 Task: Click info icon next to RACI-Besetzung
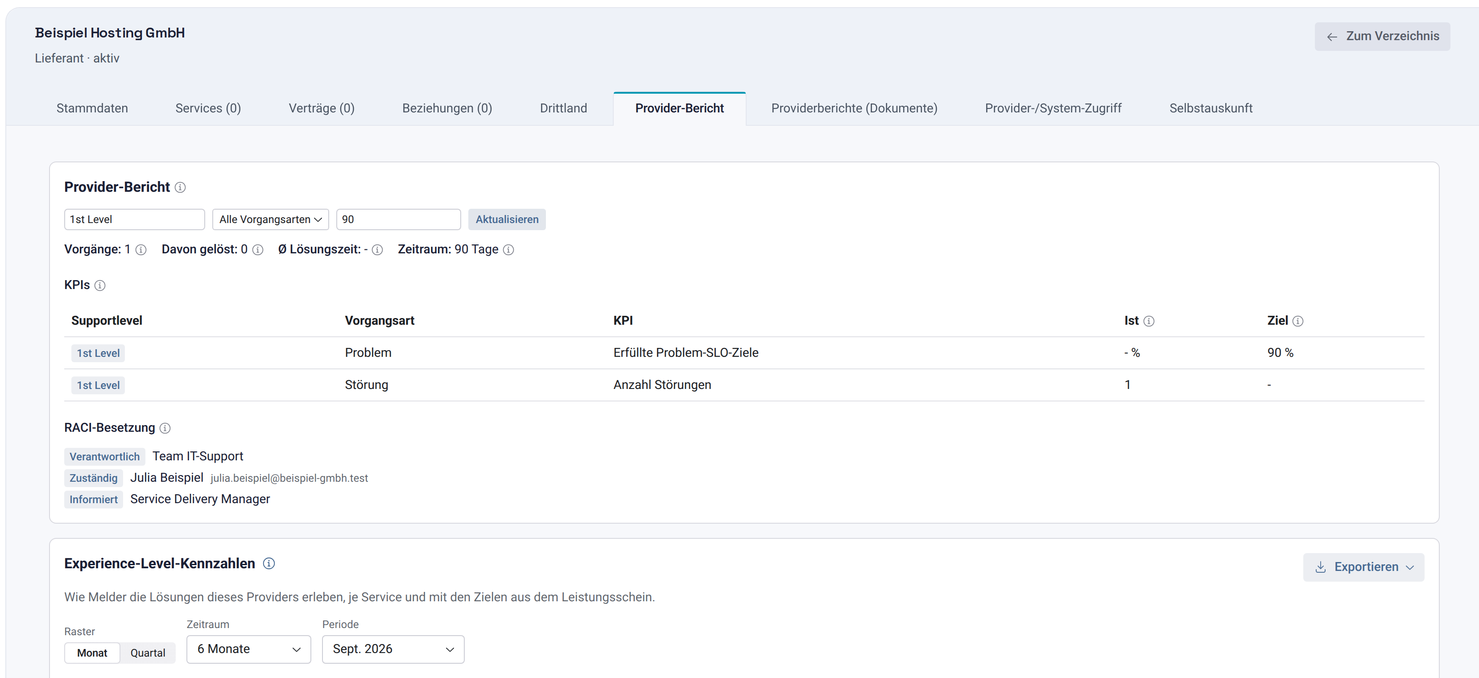click(165, 428)
